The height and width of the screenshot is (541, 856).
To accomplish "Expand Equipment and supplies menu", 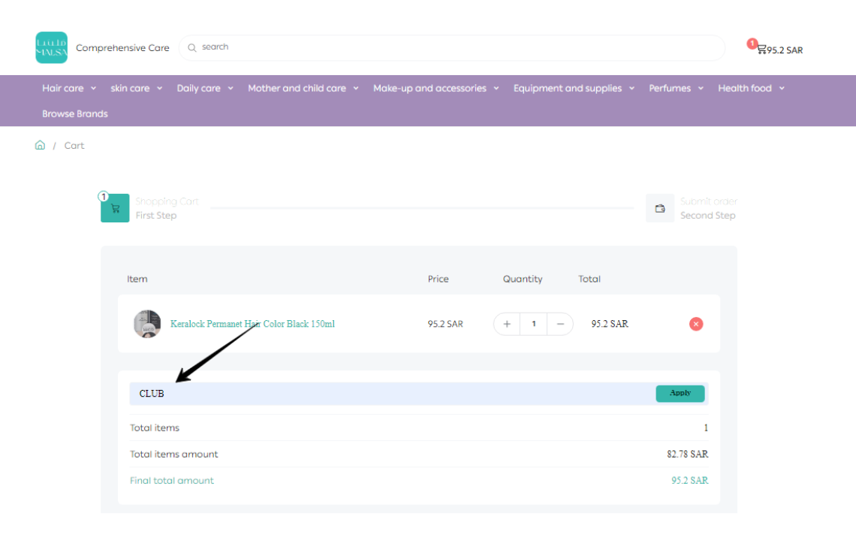I will pos(574,88).
